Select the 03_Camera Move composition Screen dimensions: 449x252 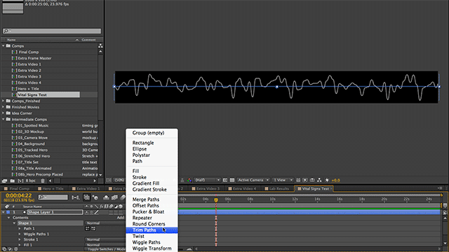click(x=33, y=138)
